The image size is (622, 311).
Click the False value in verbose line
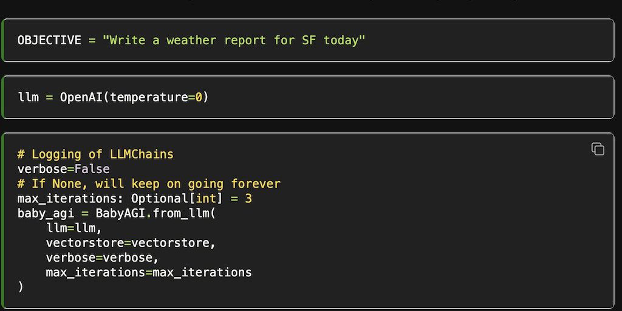92,169
